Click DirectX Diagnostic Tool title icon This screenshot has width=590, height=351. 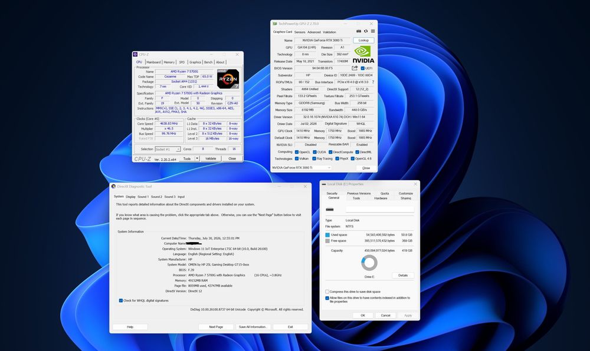113,186
